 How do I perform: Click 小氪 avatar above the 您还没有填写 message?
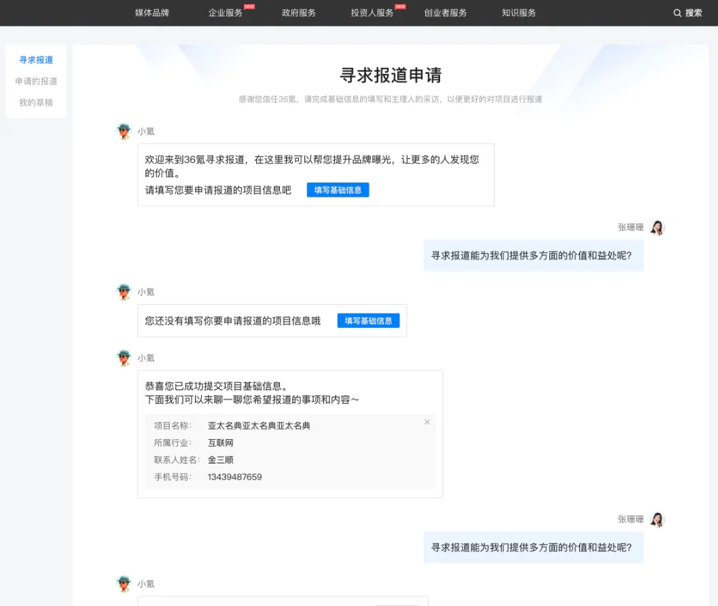tap(123, 292)
